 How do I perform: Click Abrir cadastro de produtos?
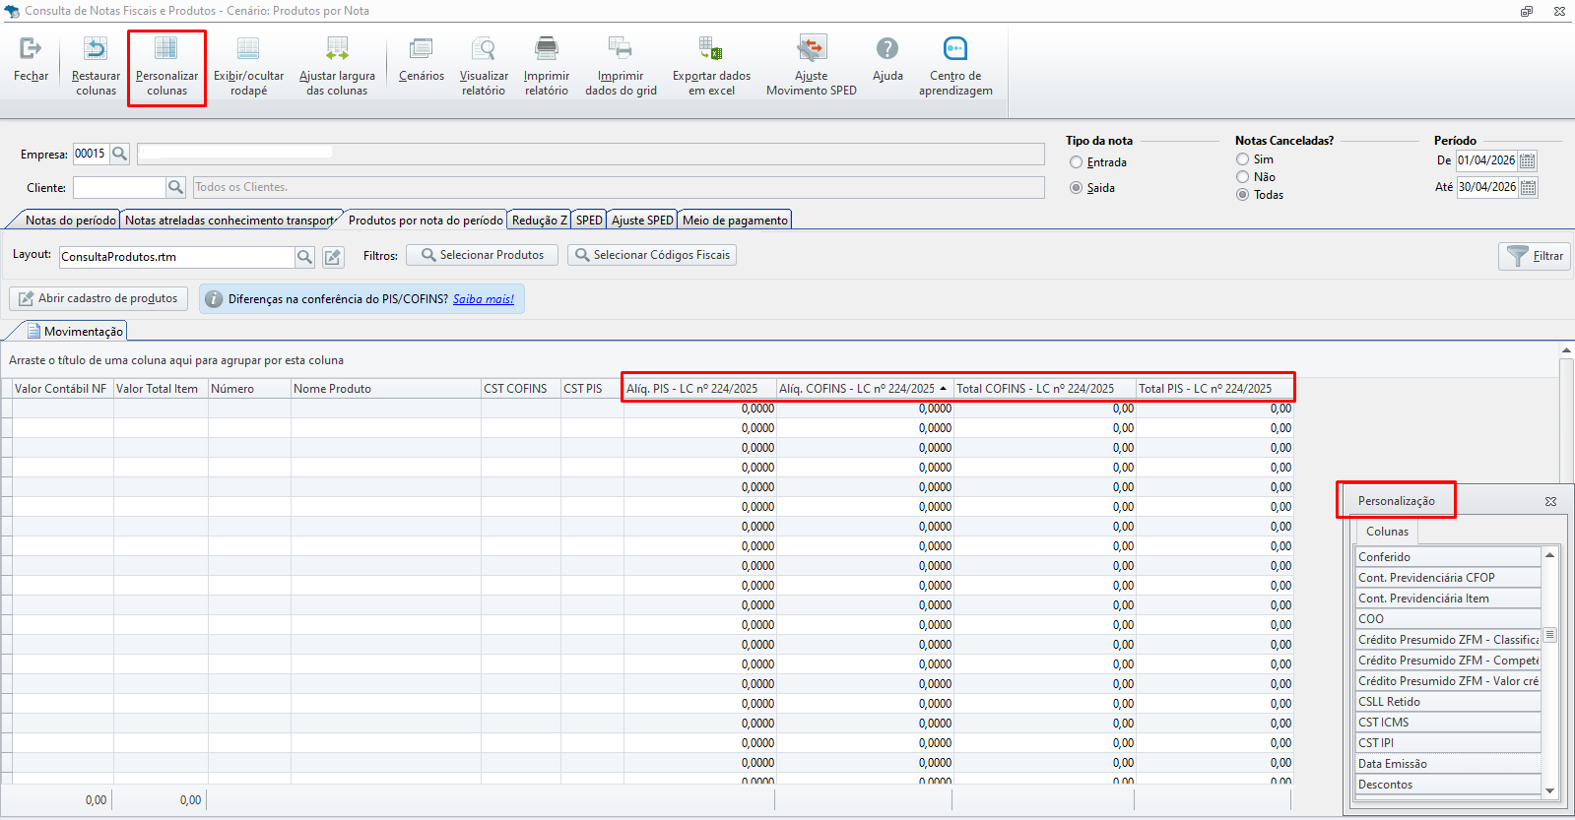[98, 298]
